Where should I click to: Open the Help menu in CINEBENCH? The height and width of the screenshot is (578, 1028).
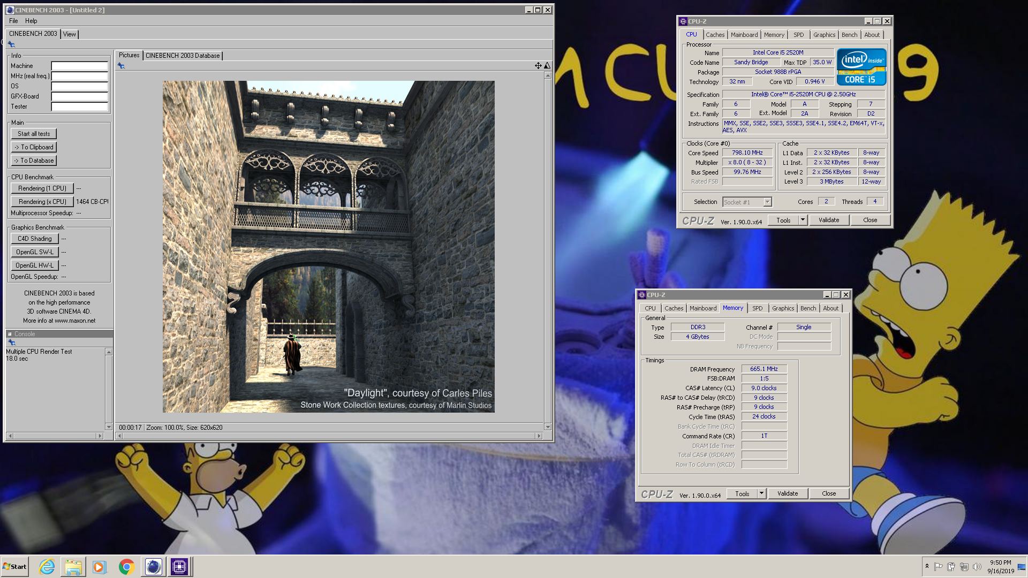(x=31, y=21)
